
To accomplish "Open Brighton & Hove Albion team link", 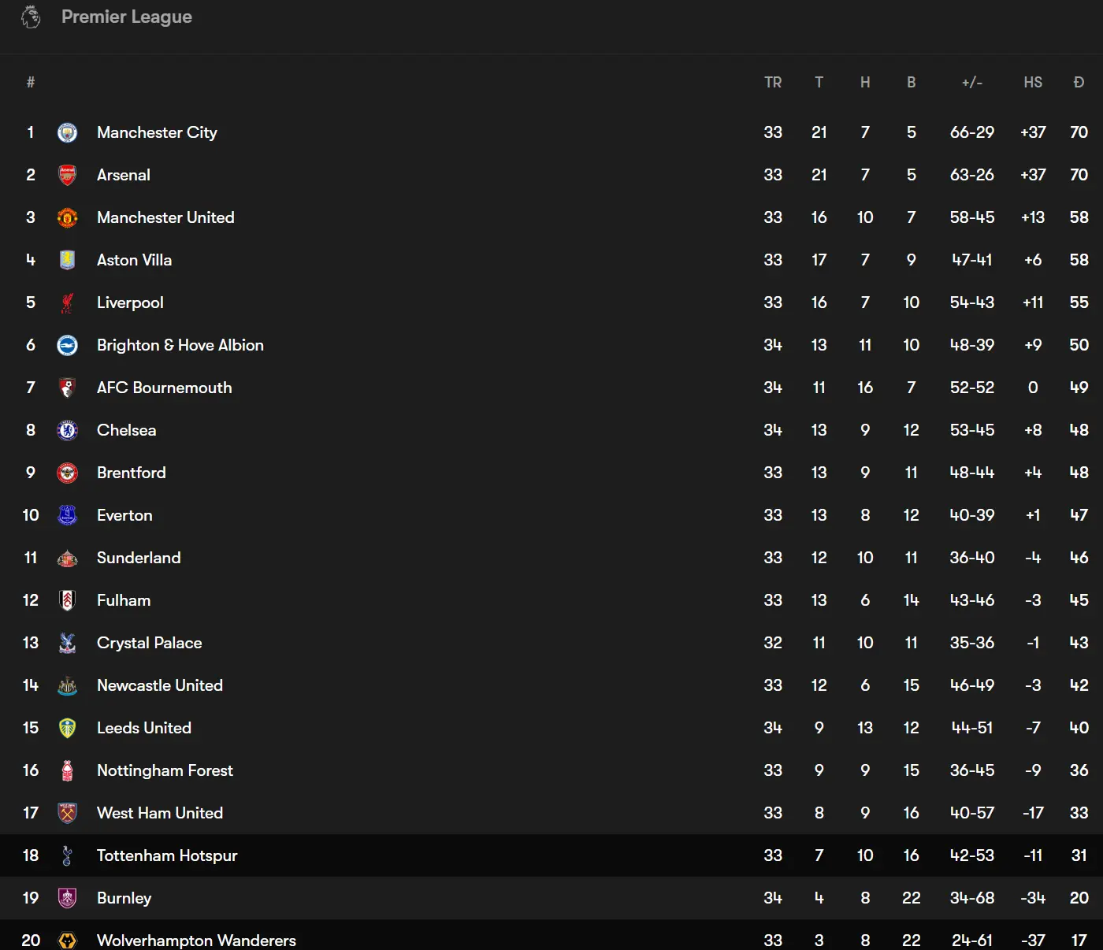I will pos(180,345).
